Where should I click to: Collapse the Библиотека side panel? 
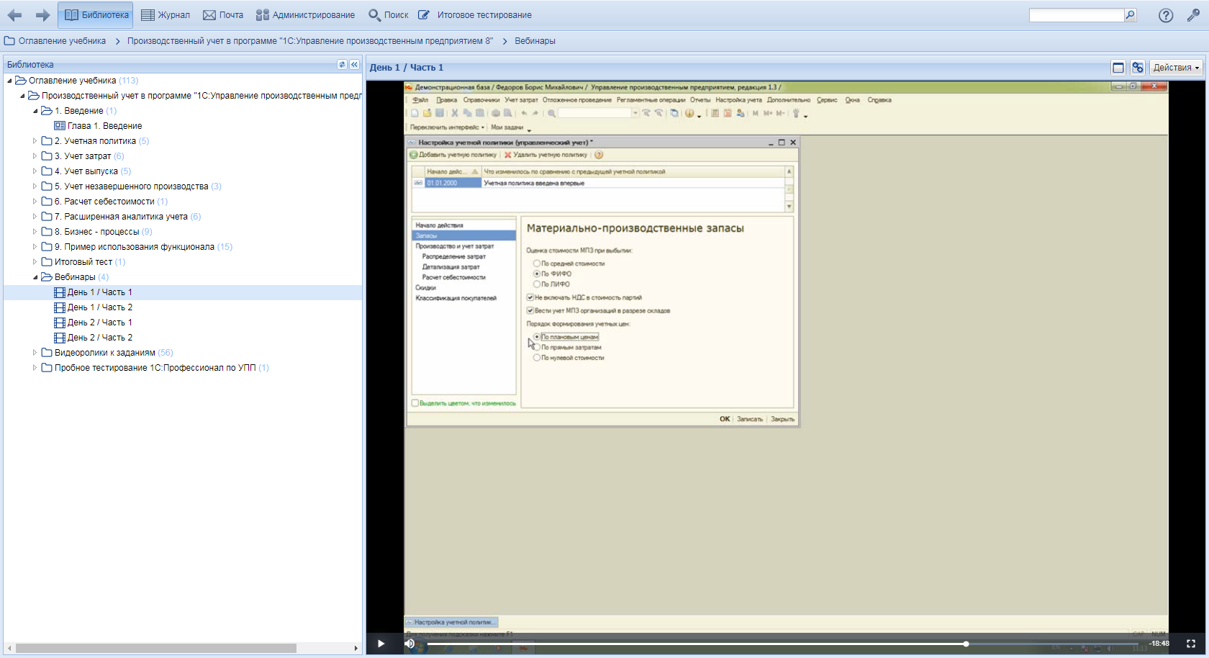[x=354, y=65]
